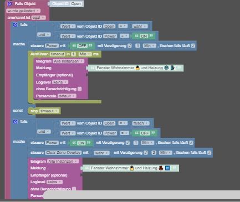Open Alle Instanzen dropdown in first telegram block
Screen dimensions: 240x202
pos(68,61)
